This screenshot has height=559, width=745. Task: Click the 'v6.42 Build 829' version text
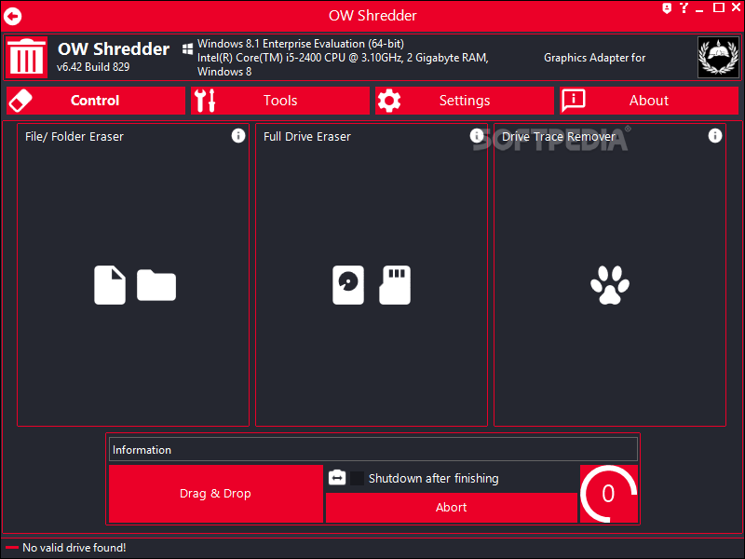pyautogui.click(x=93, y=67)
